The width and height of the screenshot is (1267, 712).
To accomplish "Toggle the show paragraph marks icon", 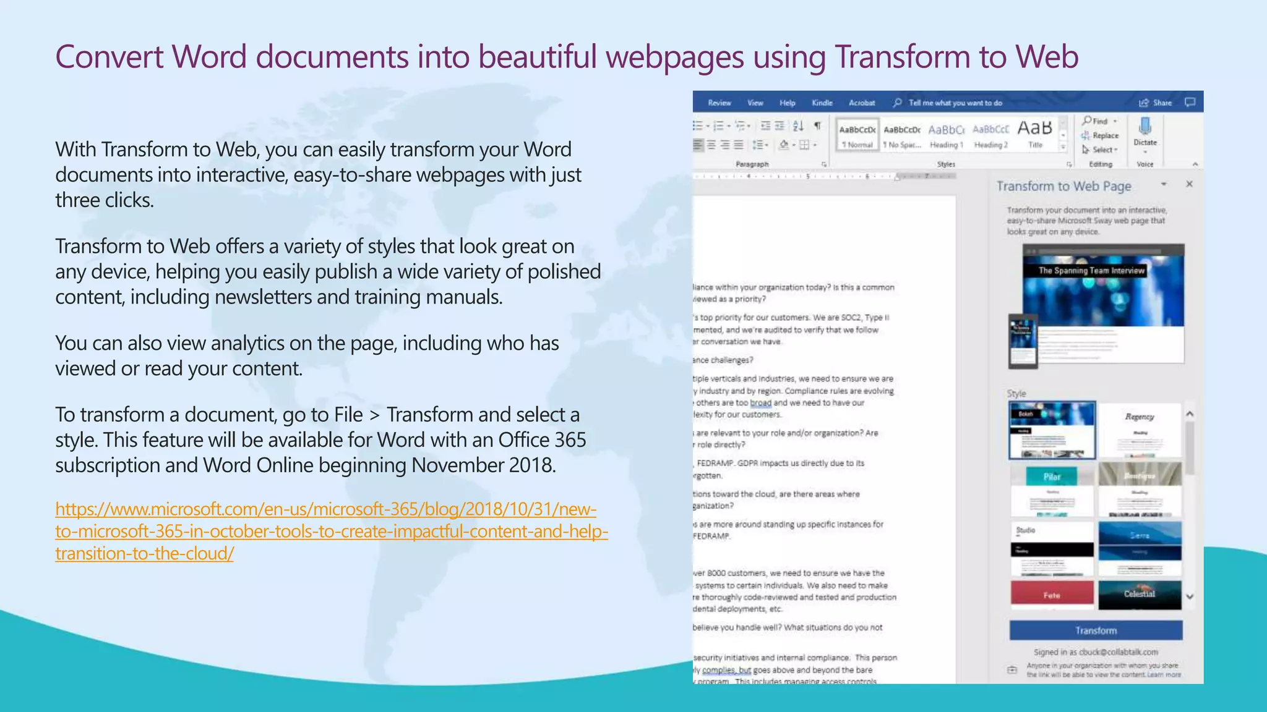I will click(817, 126).
